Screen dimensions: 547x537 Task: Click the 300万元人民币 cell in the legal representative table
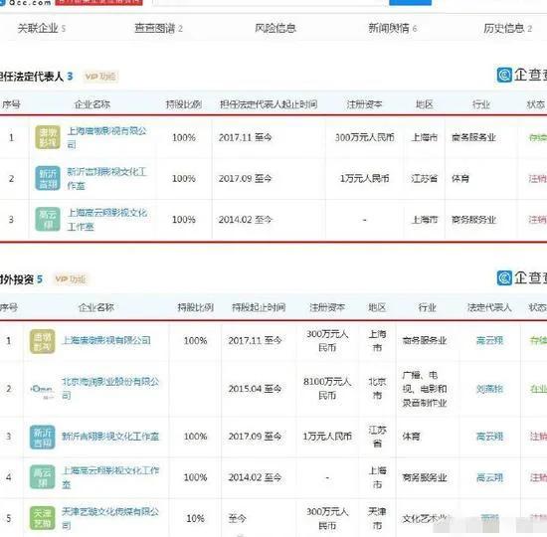365,137
